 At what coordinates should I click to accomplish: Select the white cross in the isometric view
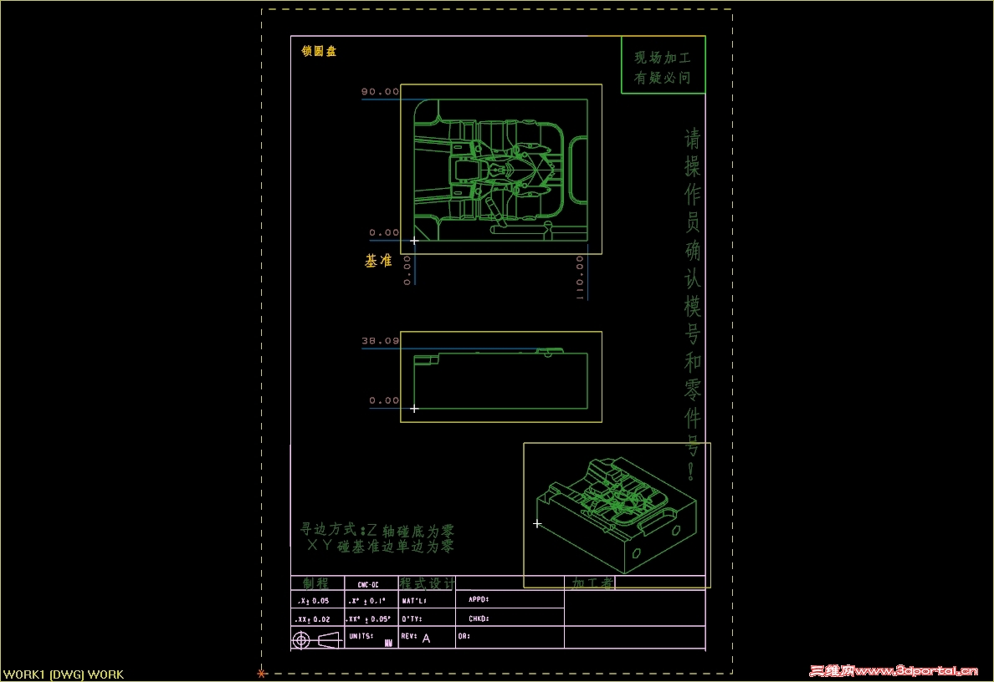point(537,524)
